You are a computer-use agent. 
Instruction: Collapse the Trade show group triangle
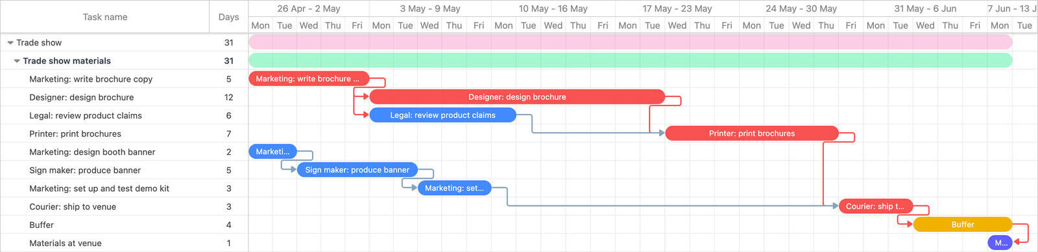[x=10, y=43]
